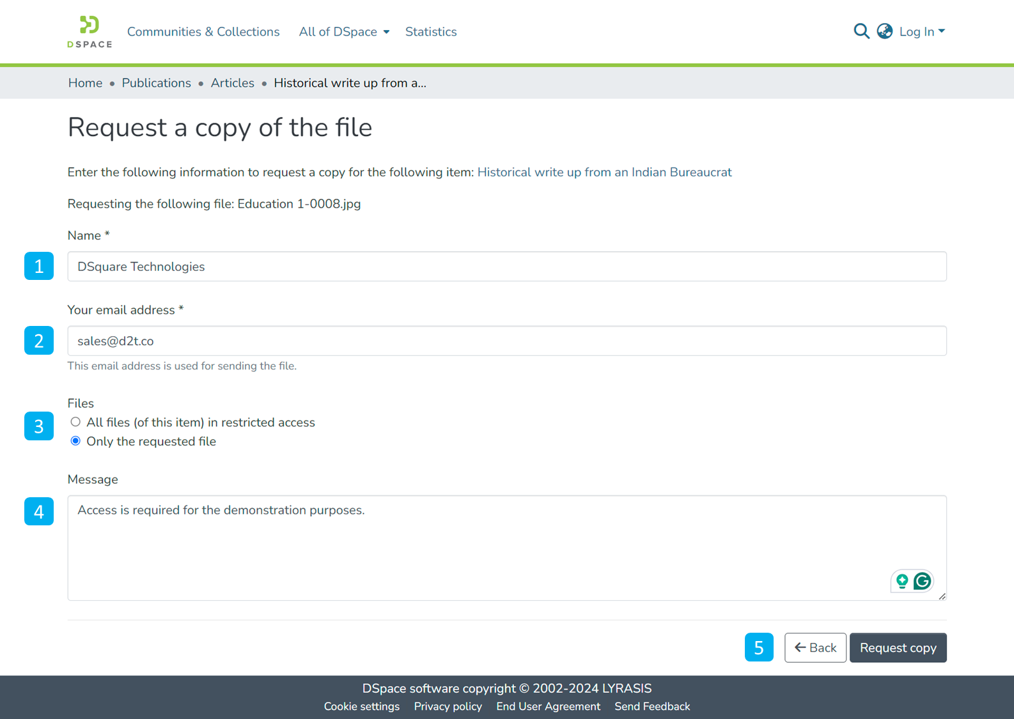Image resolution: width=1014 pixels, height=719 pixels.
Task: Open 'Historical write up from an Indian Bureaucrat' link
Action: [604, 172]
